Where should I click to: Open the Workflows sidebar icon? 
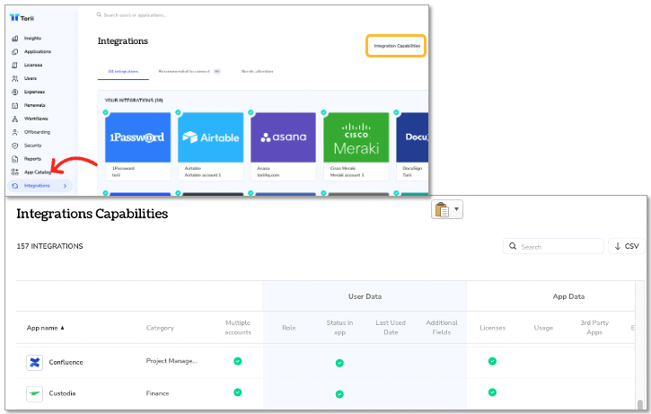(x=15, y=119)
